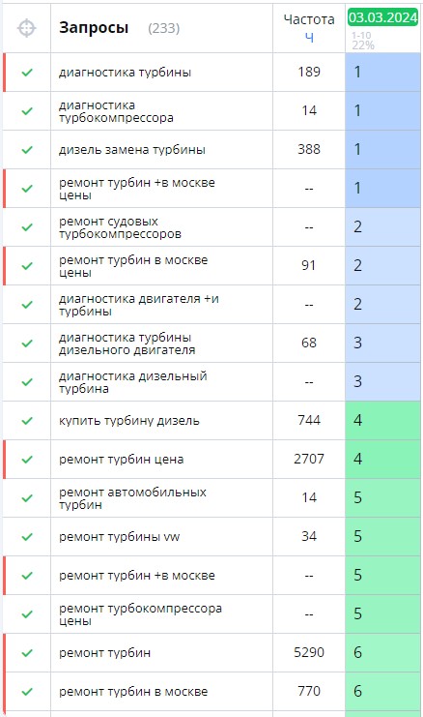Toggle checkmark beside "ремонт турбины vw"
The height and width of the screenshot is (717, 423).
pos(27,536)
